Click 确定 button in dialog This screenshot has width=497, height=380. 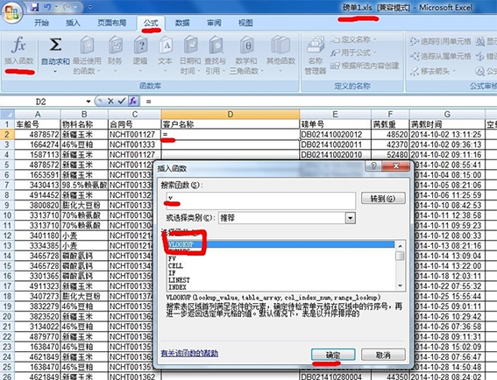[333, 355]
